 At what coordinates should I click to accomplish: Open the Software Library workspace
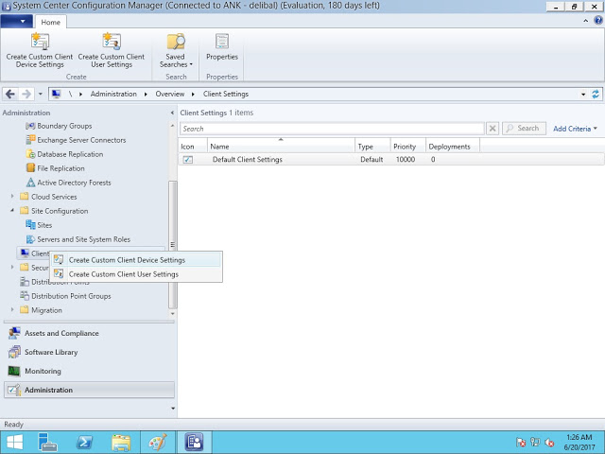coord(52,352)
